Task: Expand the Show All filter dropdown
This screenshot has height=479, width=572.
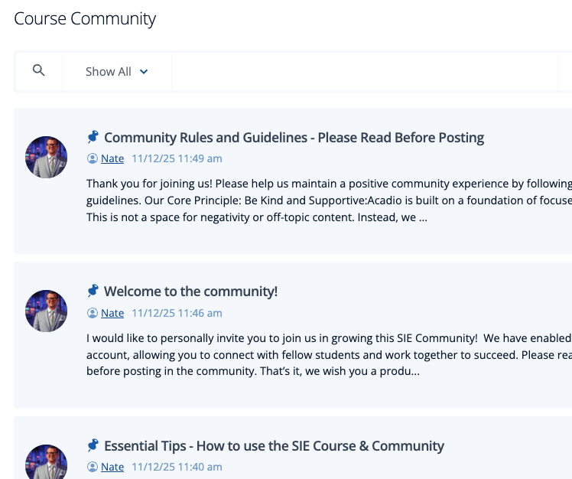Action: tap(116, 71)
